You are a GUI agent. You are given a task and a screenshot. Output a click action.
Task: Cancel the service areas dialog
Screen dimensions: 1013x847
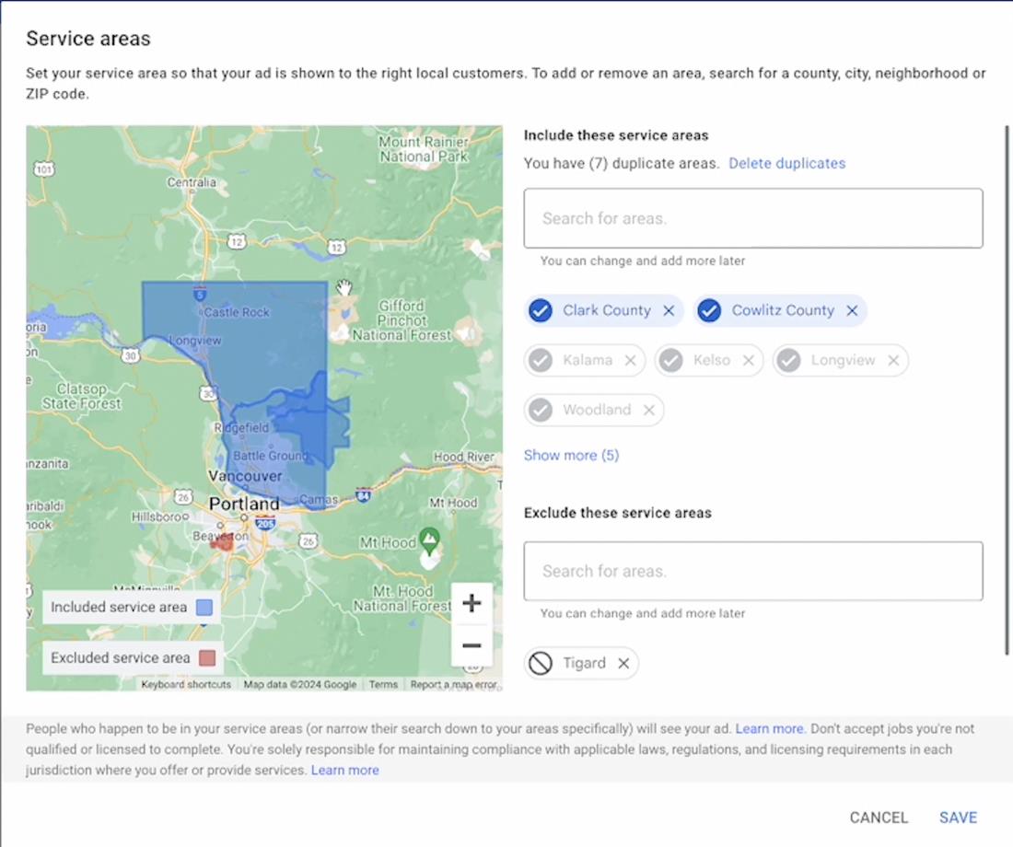879,818
